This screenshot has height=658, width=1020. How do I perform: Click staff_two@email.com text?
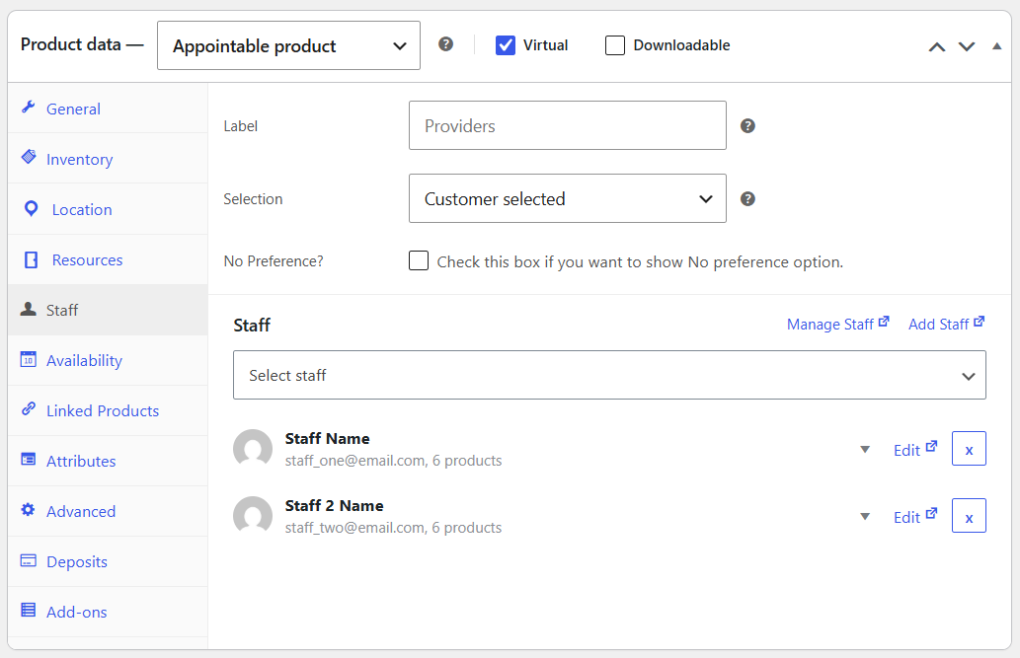pos(354,528)
